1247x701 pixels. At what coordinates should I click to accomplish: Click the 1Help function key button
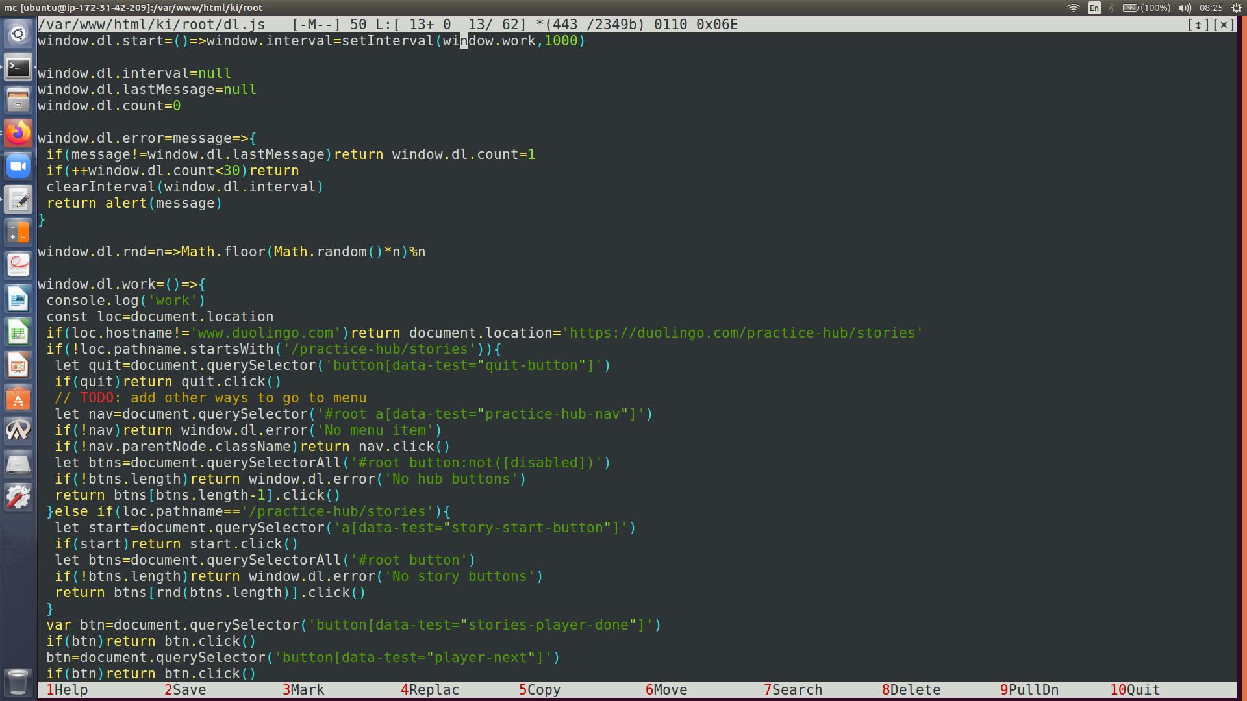click(x=67, y=690)
